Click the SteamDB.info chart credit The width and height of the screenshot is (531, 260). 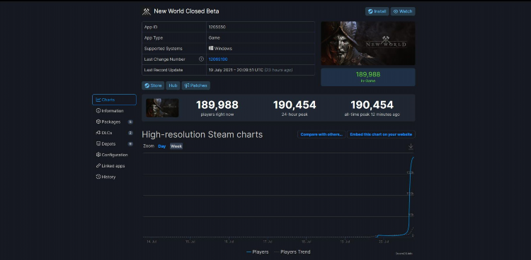coord(404,253)
